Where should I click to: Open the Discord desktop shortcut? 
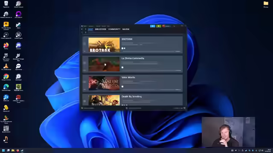18,46
